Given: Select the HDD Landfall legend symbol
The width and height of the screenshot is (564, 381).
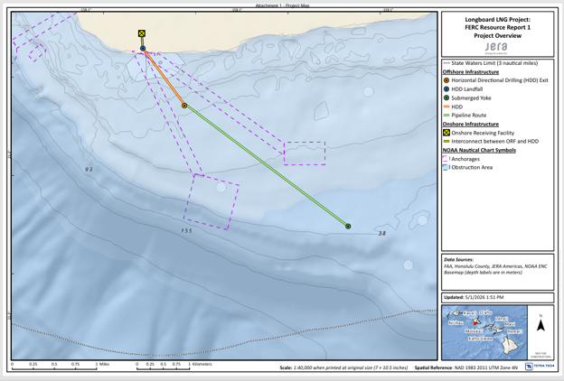Looking at the screenshot, I should pyautogui.click(x=446, y=89).
